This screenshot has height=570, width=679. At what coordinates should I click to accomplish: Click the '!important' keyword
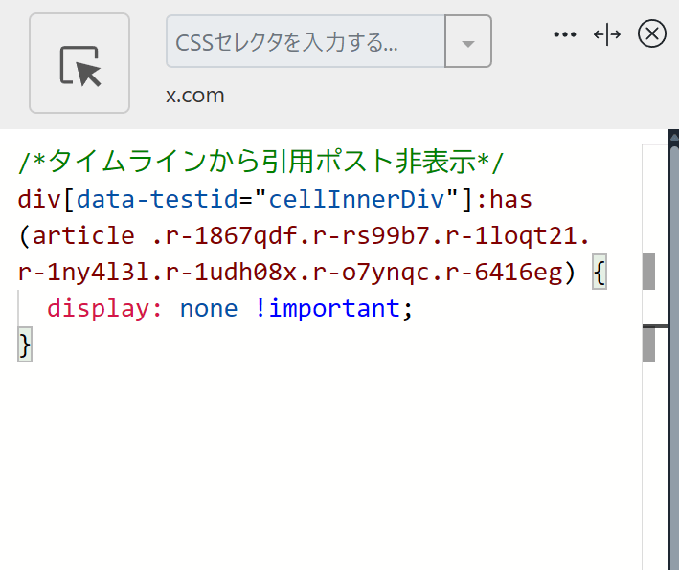click(x=328, y=309)
